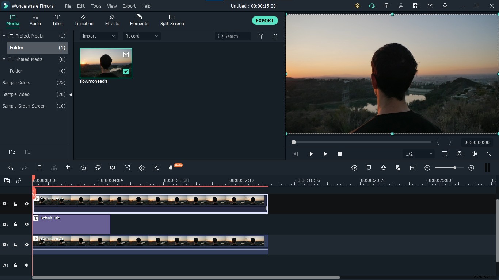Mute audio track 1 speaker icon
The width and height of the screenshot is (499, 280).
click(x=27, y=265)
